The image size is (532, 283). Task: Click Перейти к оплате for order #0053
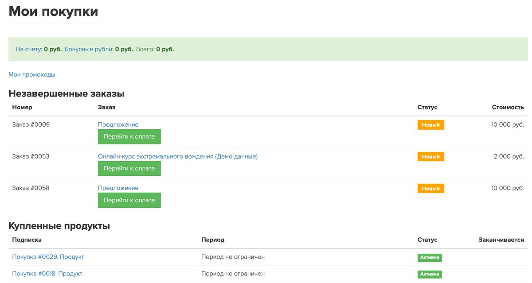pyautogui.click(x=129, y=168)
